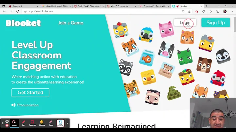
Task: Switch to the Week 3: Screencasting tab
Action: 122,6
